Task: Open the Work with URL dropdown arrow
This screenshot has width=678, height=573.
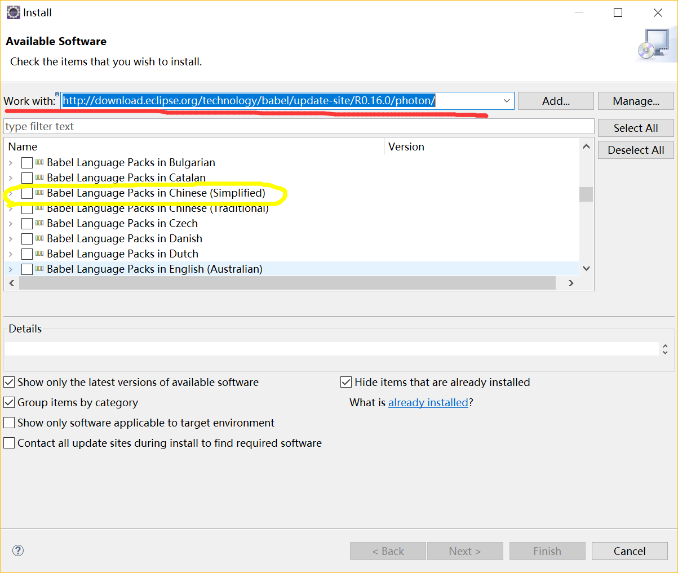Action: 506,101
